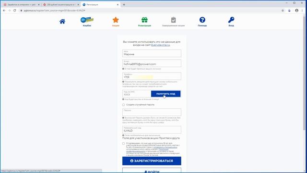Screen dimensions: 307x173
Task: Go to the home page icon
Action: (x=62, y=21)
